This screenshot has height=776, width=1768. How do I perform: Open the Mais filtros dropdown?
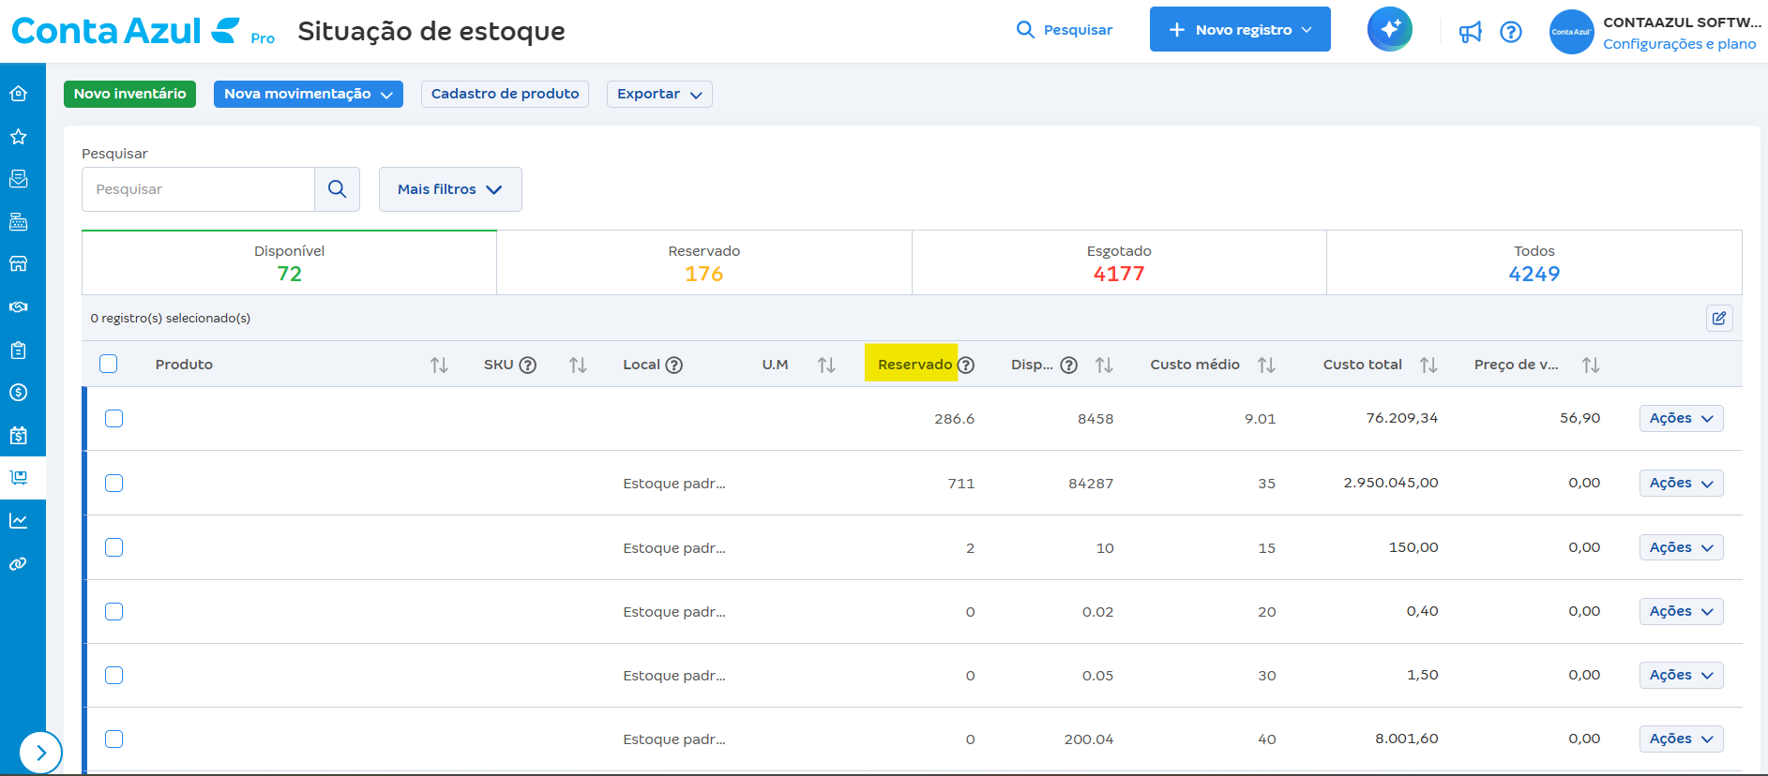(450, 189)
